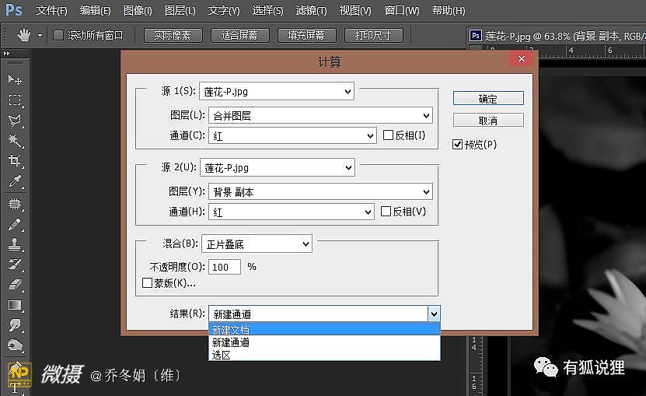
Task: Select the Crop tool
Action: coord(15,161)
